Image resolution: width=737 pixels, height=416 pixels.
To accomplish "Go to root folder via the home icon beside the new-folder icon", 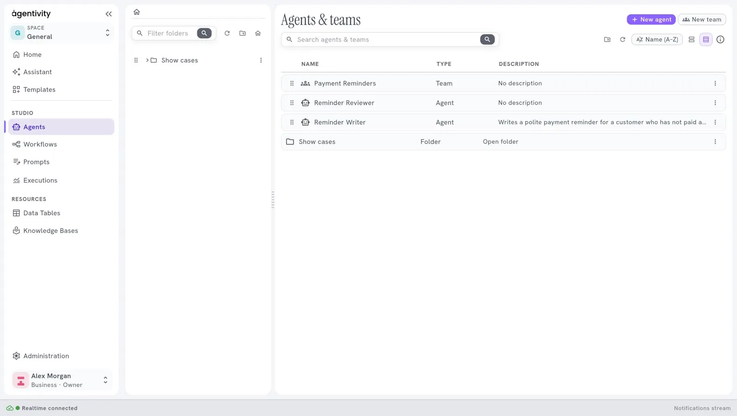I will (x=258, y=33).
